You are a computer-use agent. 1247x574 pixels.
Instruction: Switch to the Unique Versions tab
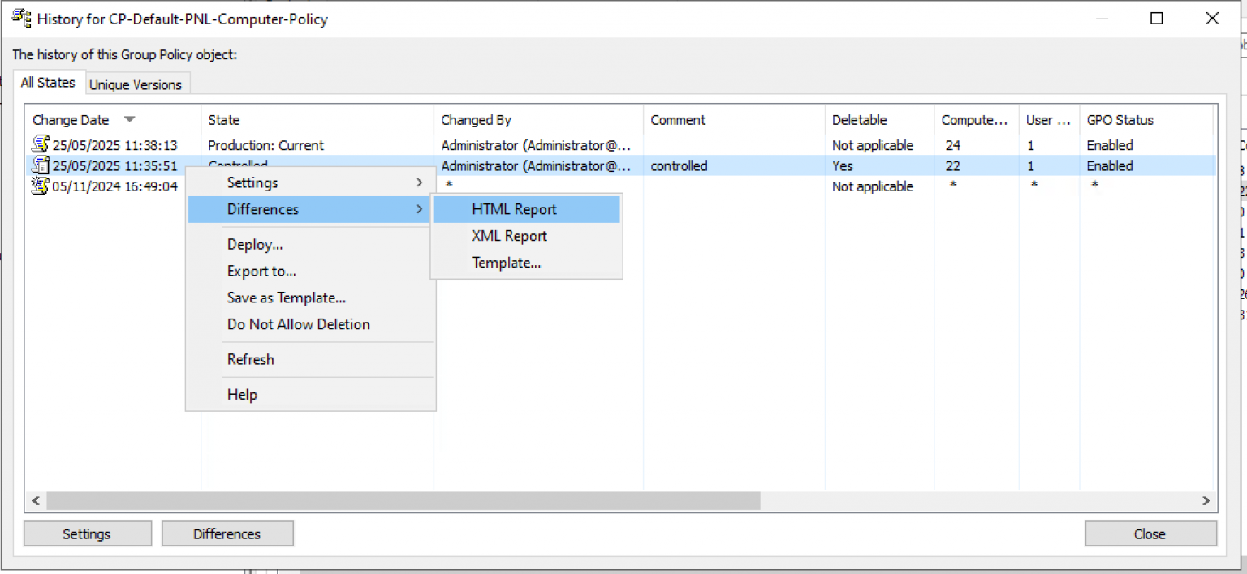(x=136, y=84)
